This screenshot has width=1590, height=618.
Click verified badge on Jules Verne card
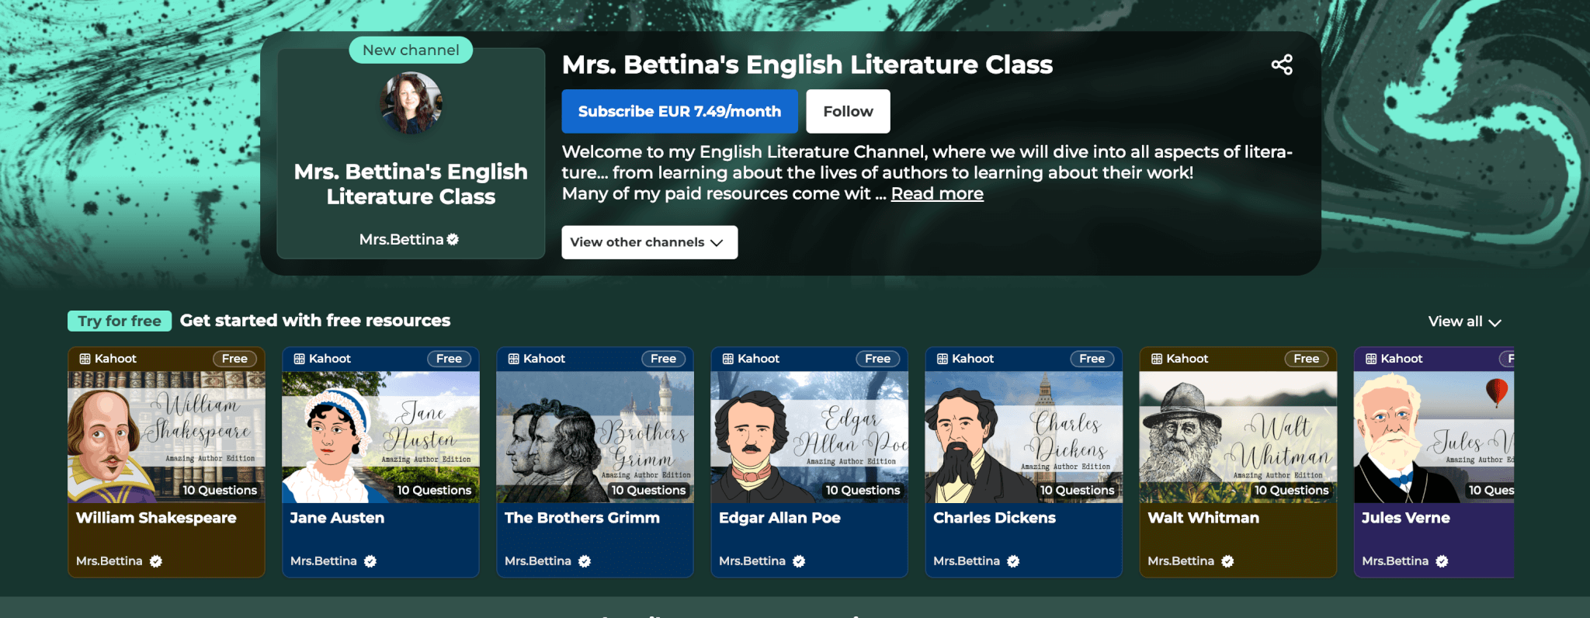point(1442,561)
